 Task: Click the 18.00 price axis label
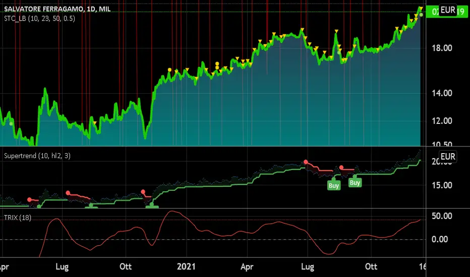tap(442, 48)
